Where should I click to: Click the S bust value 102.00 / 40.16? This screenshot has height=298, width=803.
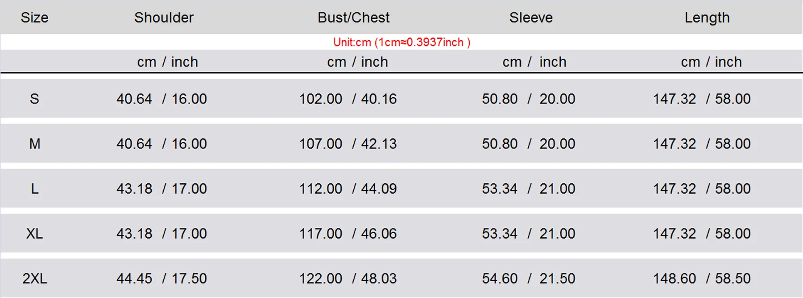point(348,99)
